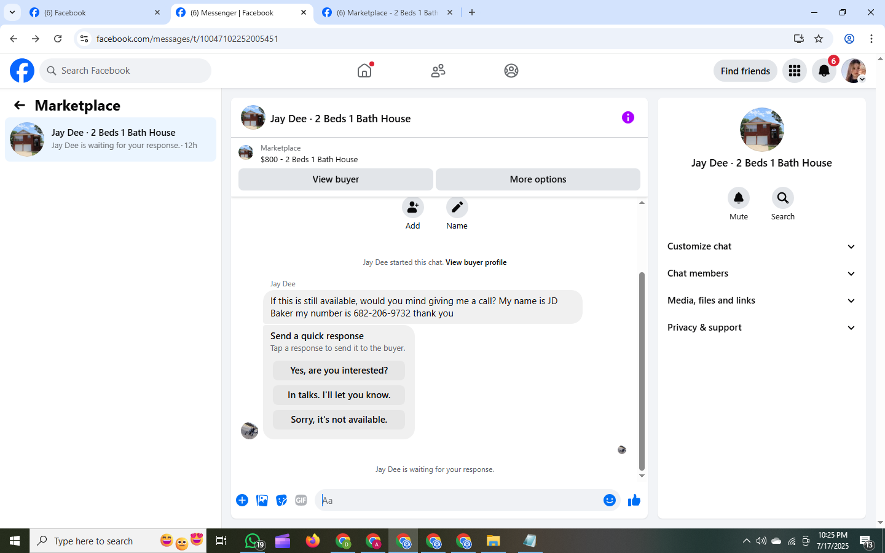
Task: Click the Search Facebook field
Action: tap(125, 71)
